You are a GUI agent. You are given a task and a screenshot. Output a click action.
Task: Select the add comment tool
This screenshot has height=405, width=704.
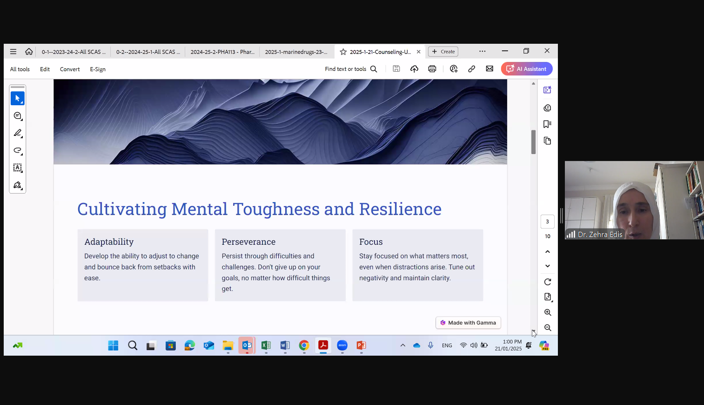pos(18,116)
